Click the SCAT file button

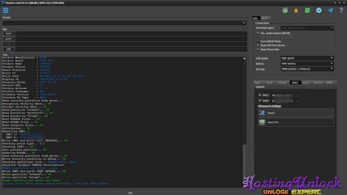pos(9,34)
